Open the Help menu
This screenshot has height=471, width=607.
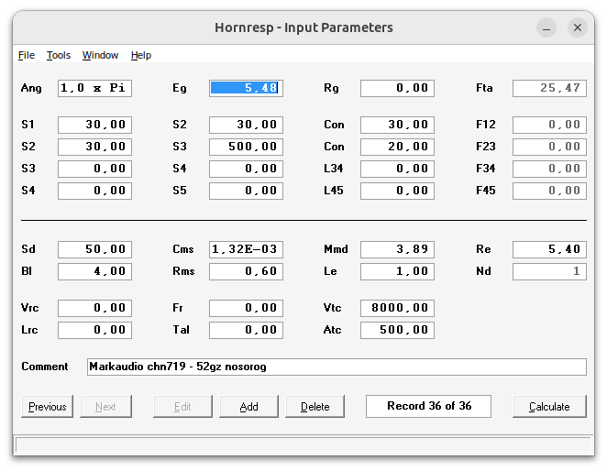pyautogui.click(x=141, y=55)
